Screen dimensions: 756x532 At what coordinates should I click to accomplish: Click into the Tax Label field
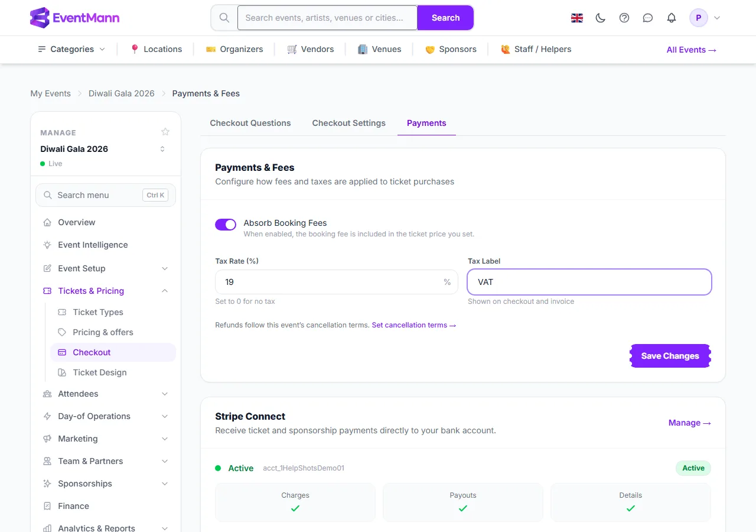(x=589, y=282)
